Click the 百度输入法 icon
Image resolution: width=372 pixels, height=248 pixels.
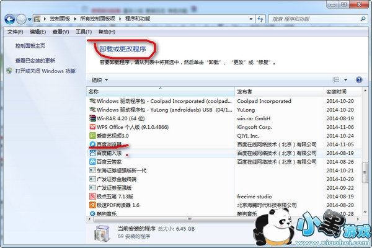tap(92, 153)
